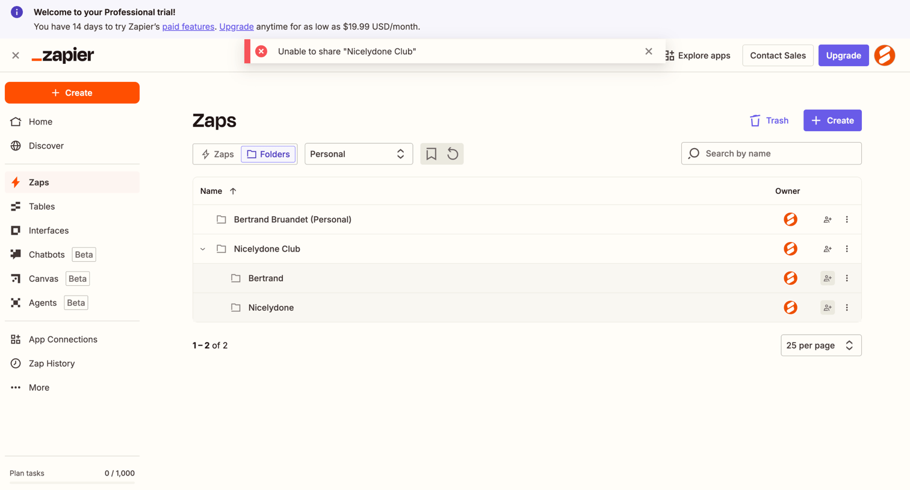Focus the Search by name field
Viewport: 910px width, 490px height.
click(771, 154)
